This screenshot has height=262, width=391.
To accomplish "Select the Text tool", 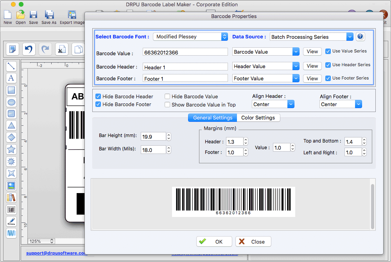I will (11, 78).
